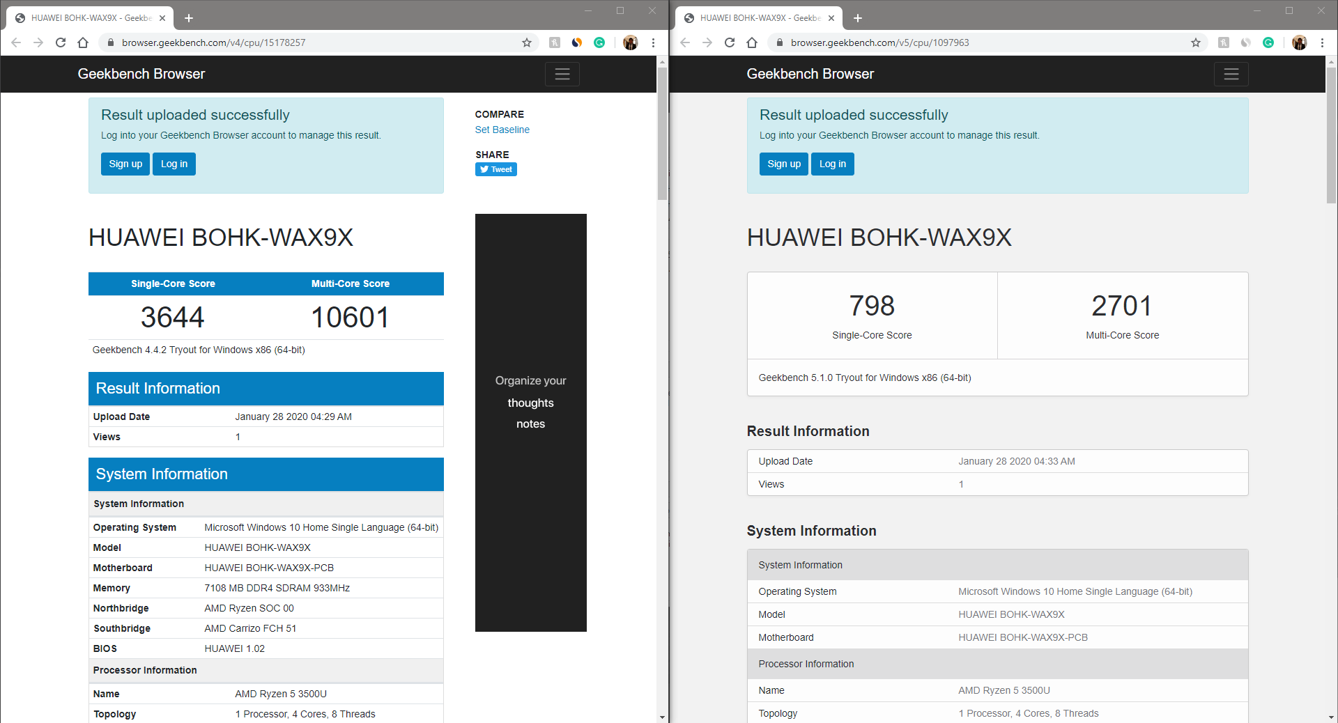
Task: Expand the hamburger navigation in left Geekbench page
Action: click(x=562, y=74)
